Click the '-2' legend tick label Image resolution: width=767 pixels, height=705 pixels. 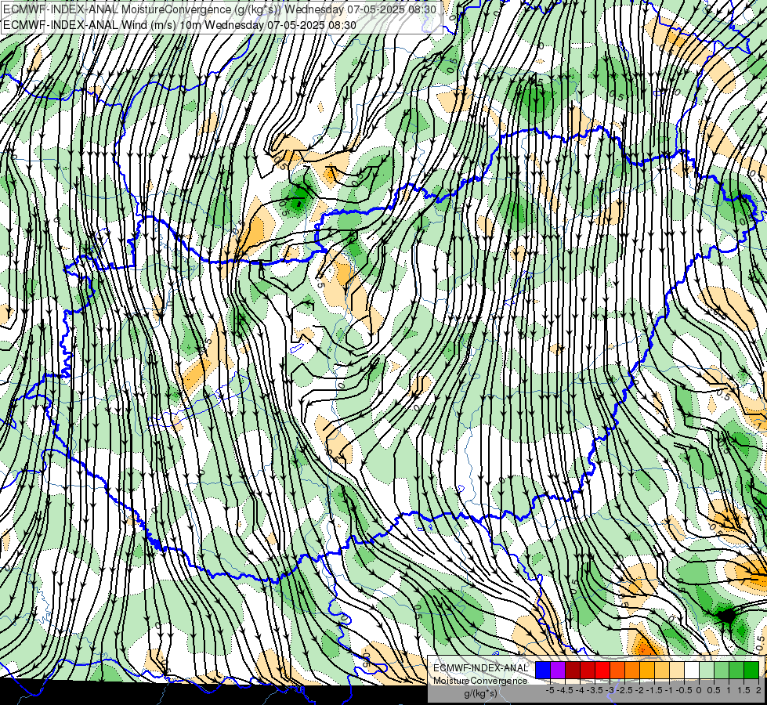click(639, 690)
